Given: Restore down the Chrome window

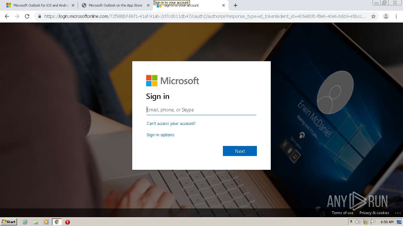Looking at the screenshot, I should 384,3.
